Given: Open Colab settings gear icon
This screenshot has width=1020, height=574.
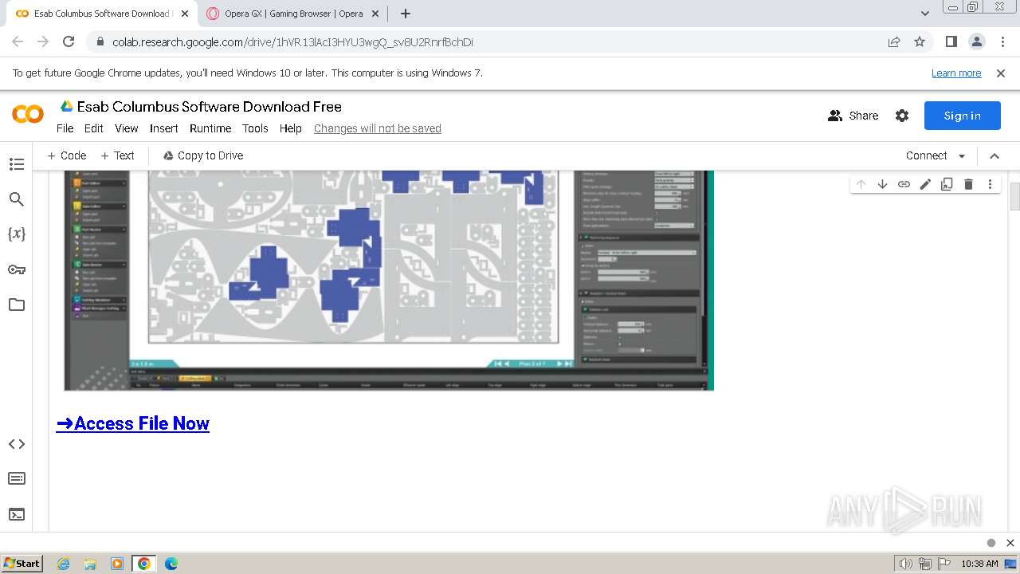Looking at the screenshot, I should 902,116.
